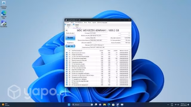The image size is (191, 107).
Task: Click the Umbral column header
Action: pyautogui.click(x=115, y=51)
